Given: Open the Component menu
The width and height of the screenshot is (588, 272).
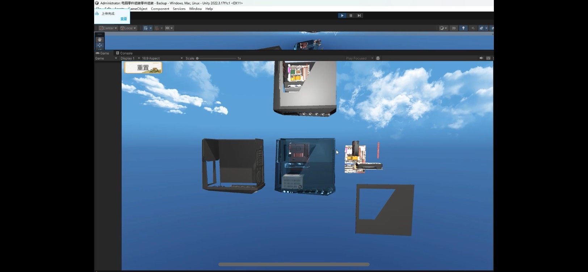Looking at the screenshot, I should (x=160, y=9).
